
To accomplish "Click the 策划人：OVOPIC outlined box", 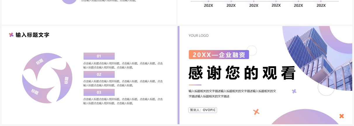I will pos(203,110).
